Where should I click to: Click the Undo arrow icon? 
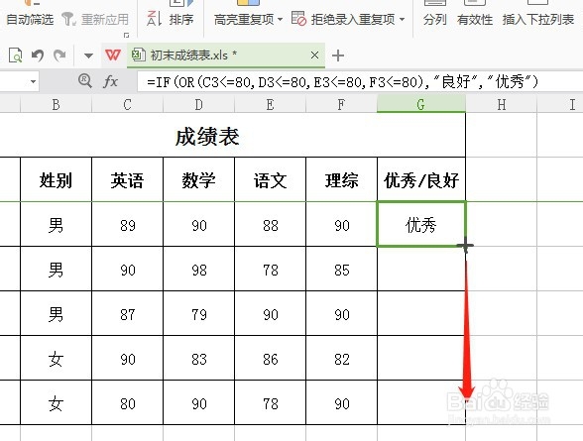(38, 55)
